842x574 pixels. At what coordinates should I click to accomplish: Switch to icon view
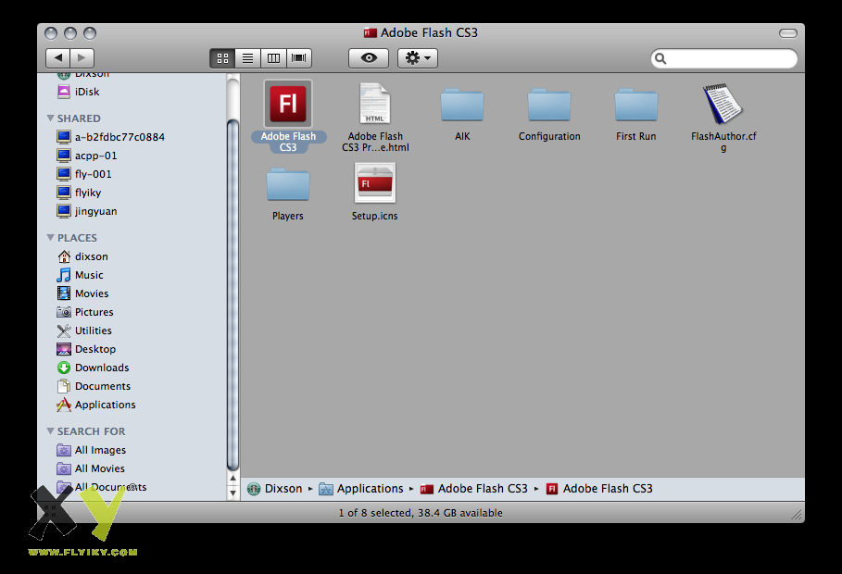click(x=222, y=58)
